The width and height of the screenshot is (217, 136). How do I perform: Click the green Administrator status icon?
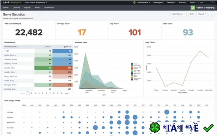click(x=134, y=2)
